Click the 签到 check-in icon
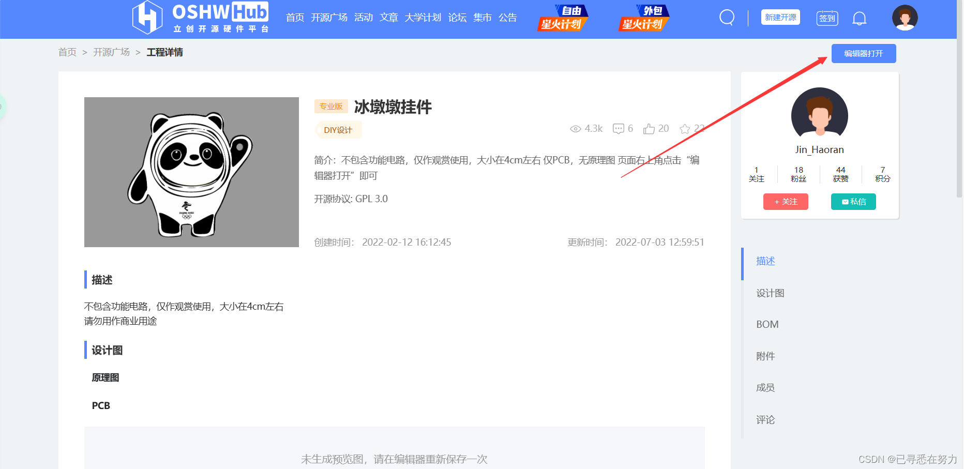Image resolution: width=964 pixels, height=469 pixels. (x=827, y=18)
